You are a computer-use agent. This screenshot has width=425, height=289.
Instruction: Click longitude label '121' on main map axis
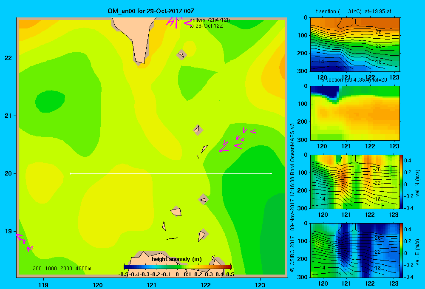pyautogui.click(x=152, y=285)
